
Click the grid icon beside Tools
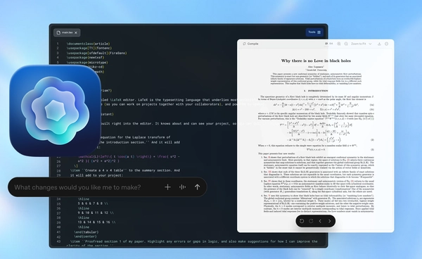click(319, 32)
